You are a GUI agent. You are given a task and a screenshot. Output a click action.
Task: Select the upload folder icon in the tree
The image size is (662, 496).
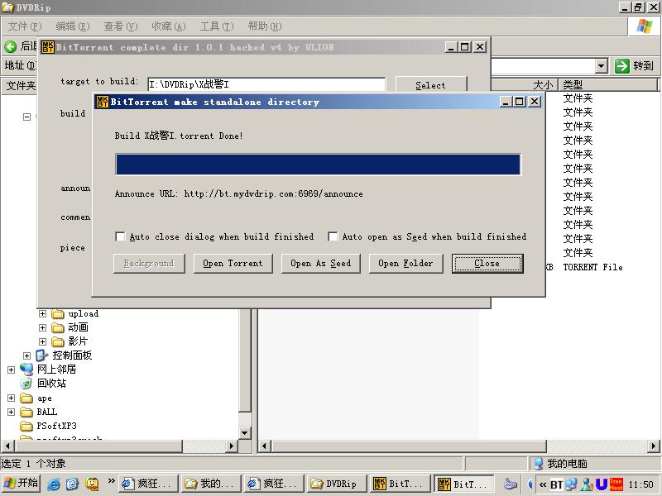(58, 314)
